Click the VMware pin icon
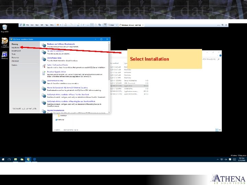247x185 pixels. (21, 25)
